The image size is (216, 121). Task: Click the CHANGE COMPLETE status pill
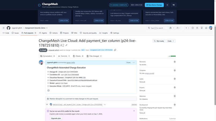pos(119,5)
